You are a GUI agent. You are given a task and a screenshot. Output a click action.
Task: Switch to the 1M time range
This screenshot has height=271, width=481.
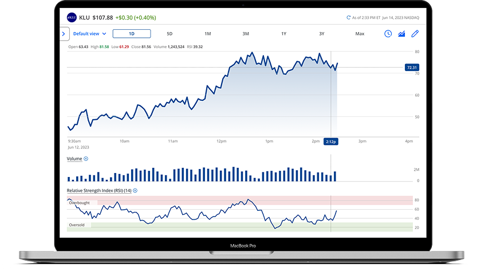pos(207,34)
